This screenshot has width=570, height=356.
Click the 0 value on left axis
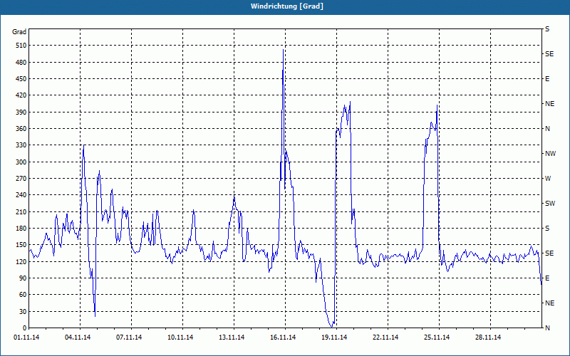coord(25,328)
